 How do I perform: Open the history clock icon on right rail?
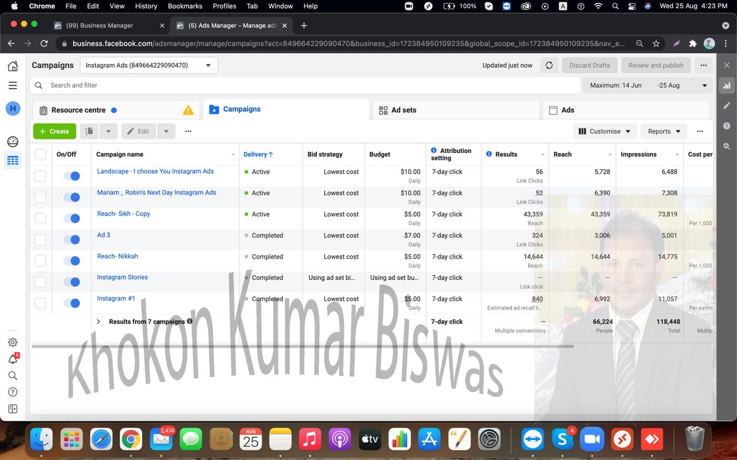pos(727,126)
